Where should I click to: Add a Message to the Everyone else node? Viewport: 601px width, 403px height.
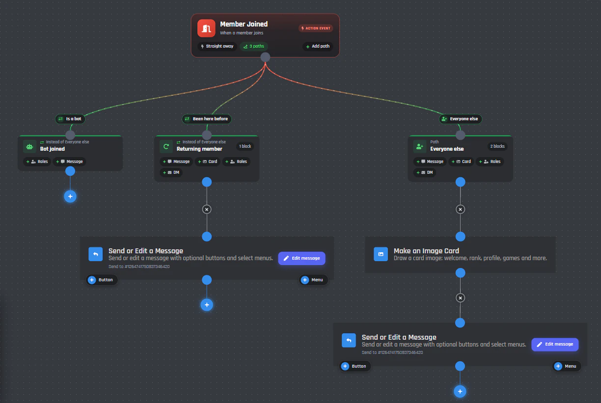point(430,161)
